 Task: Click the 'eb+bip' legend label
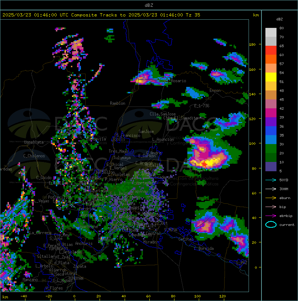coord(286,216)
